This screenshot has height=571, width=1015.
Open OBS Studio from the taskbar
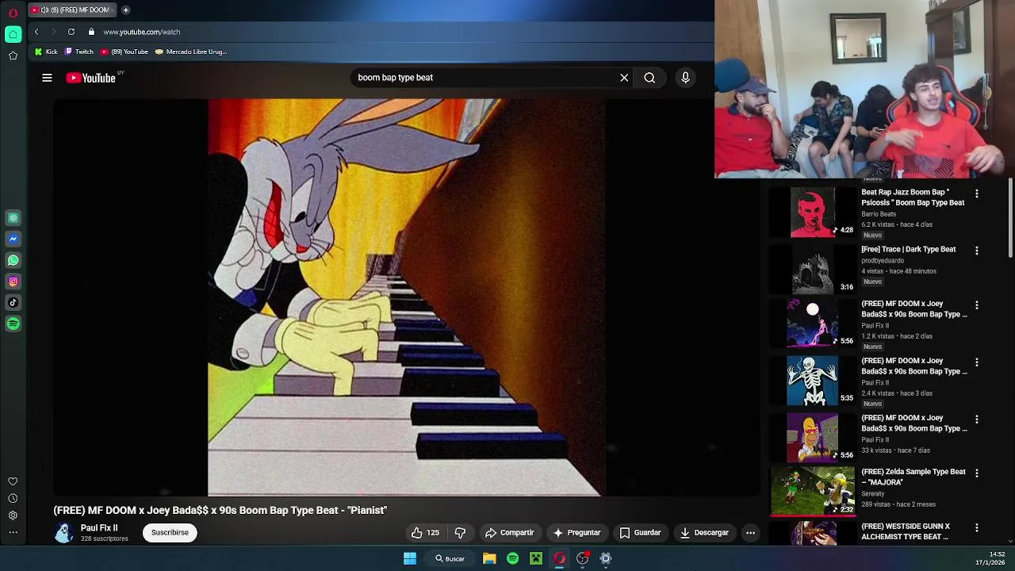(583, 558)
